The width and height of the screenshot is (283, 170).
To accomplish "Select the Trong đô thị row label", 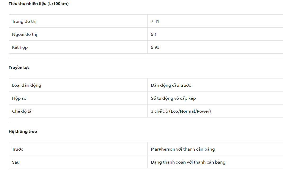I will (x=24, y=21).
